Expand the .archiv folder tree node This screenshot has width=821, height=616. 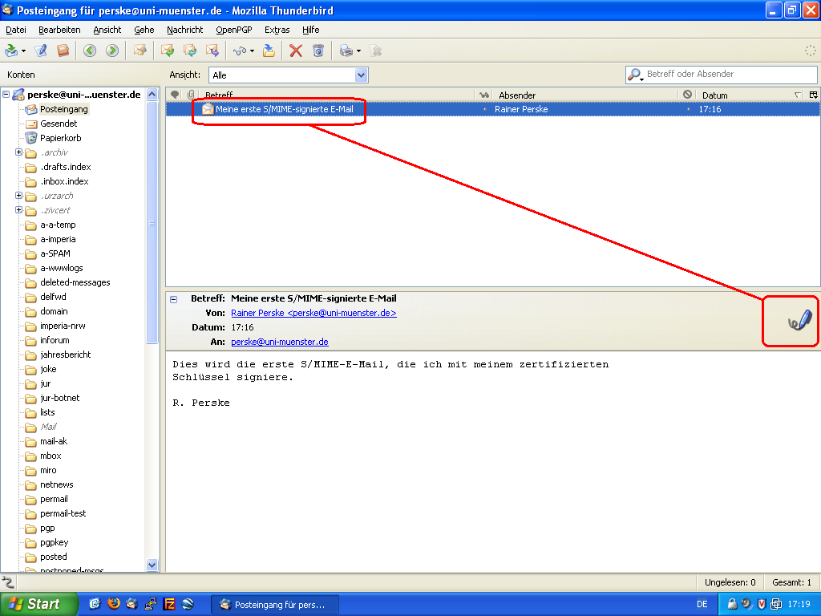(18, 152)
